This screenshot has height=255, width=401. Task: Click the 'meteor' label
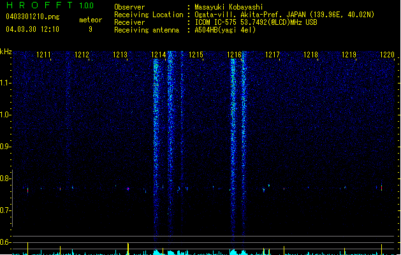point(91,20)
